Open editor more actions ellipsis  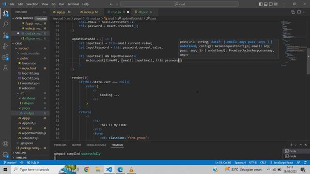point(305,12)
